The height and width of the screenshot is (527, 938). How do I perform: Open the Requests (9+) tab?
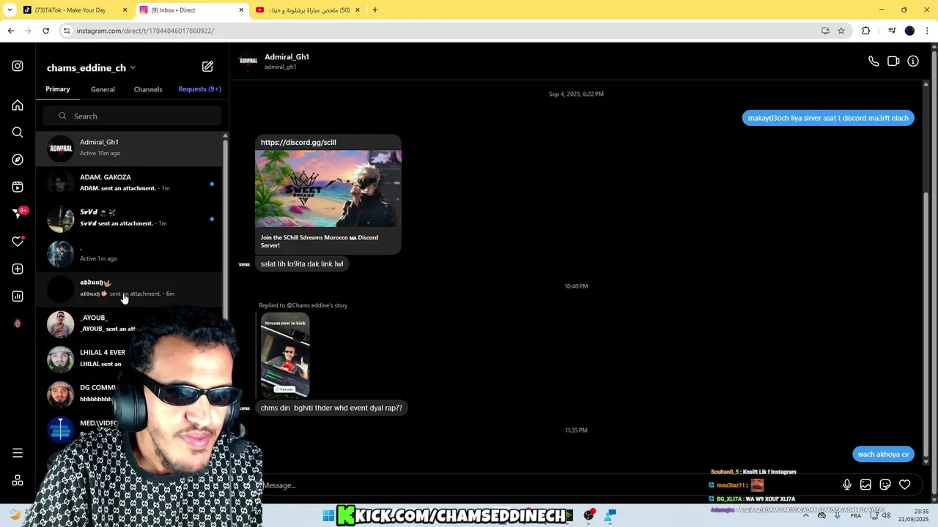[199, 89]
